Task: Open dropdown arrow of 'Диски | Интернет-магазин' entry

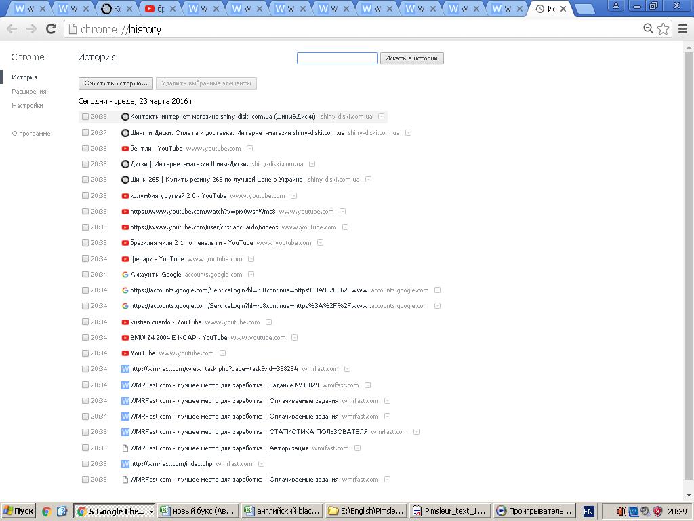Action: pyautogui.click(x=312, y=164)
